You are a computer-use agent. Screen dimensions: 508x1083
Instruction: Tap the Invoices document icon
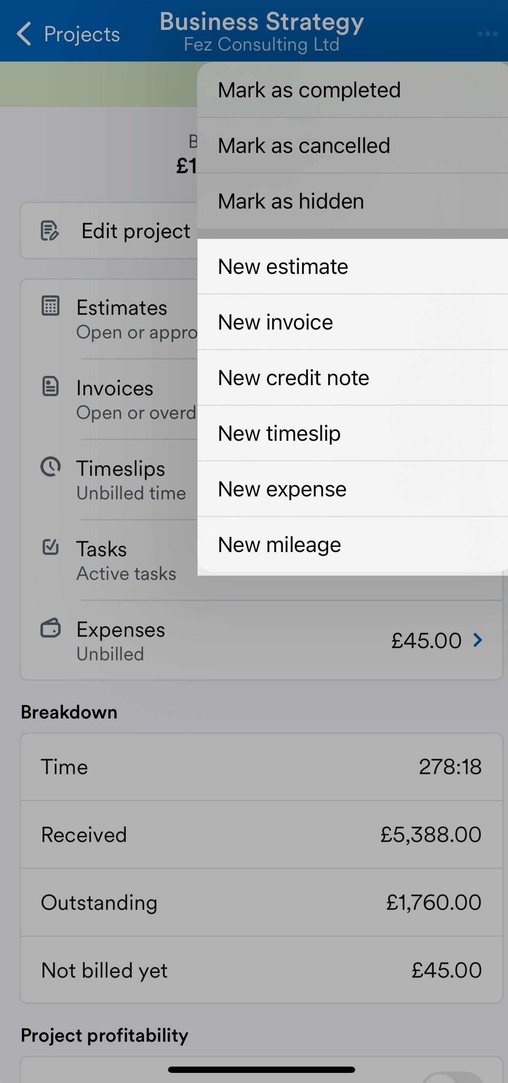51,386
